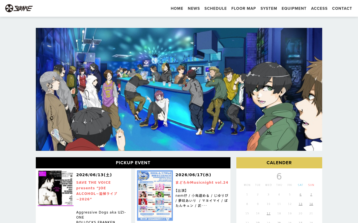Click calendar day 16
Image resolution: width=358 pixels, height=223 pixels.
tap(258, 214)
